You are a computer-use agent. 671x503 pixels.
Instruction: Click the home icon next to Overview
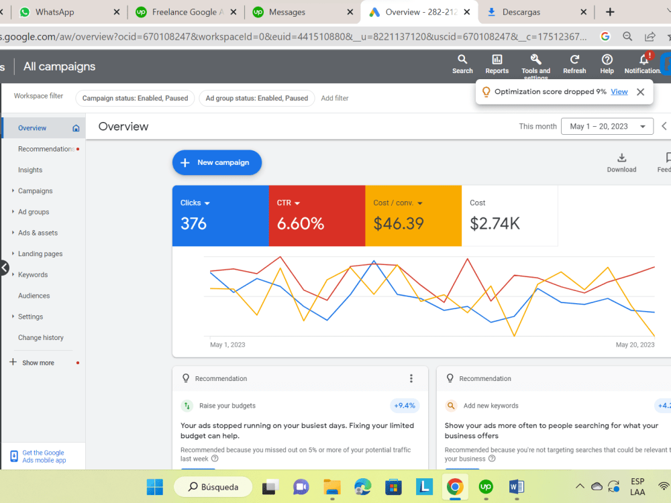coord(76,128)
